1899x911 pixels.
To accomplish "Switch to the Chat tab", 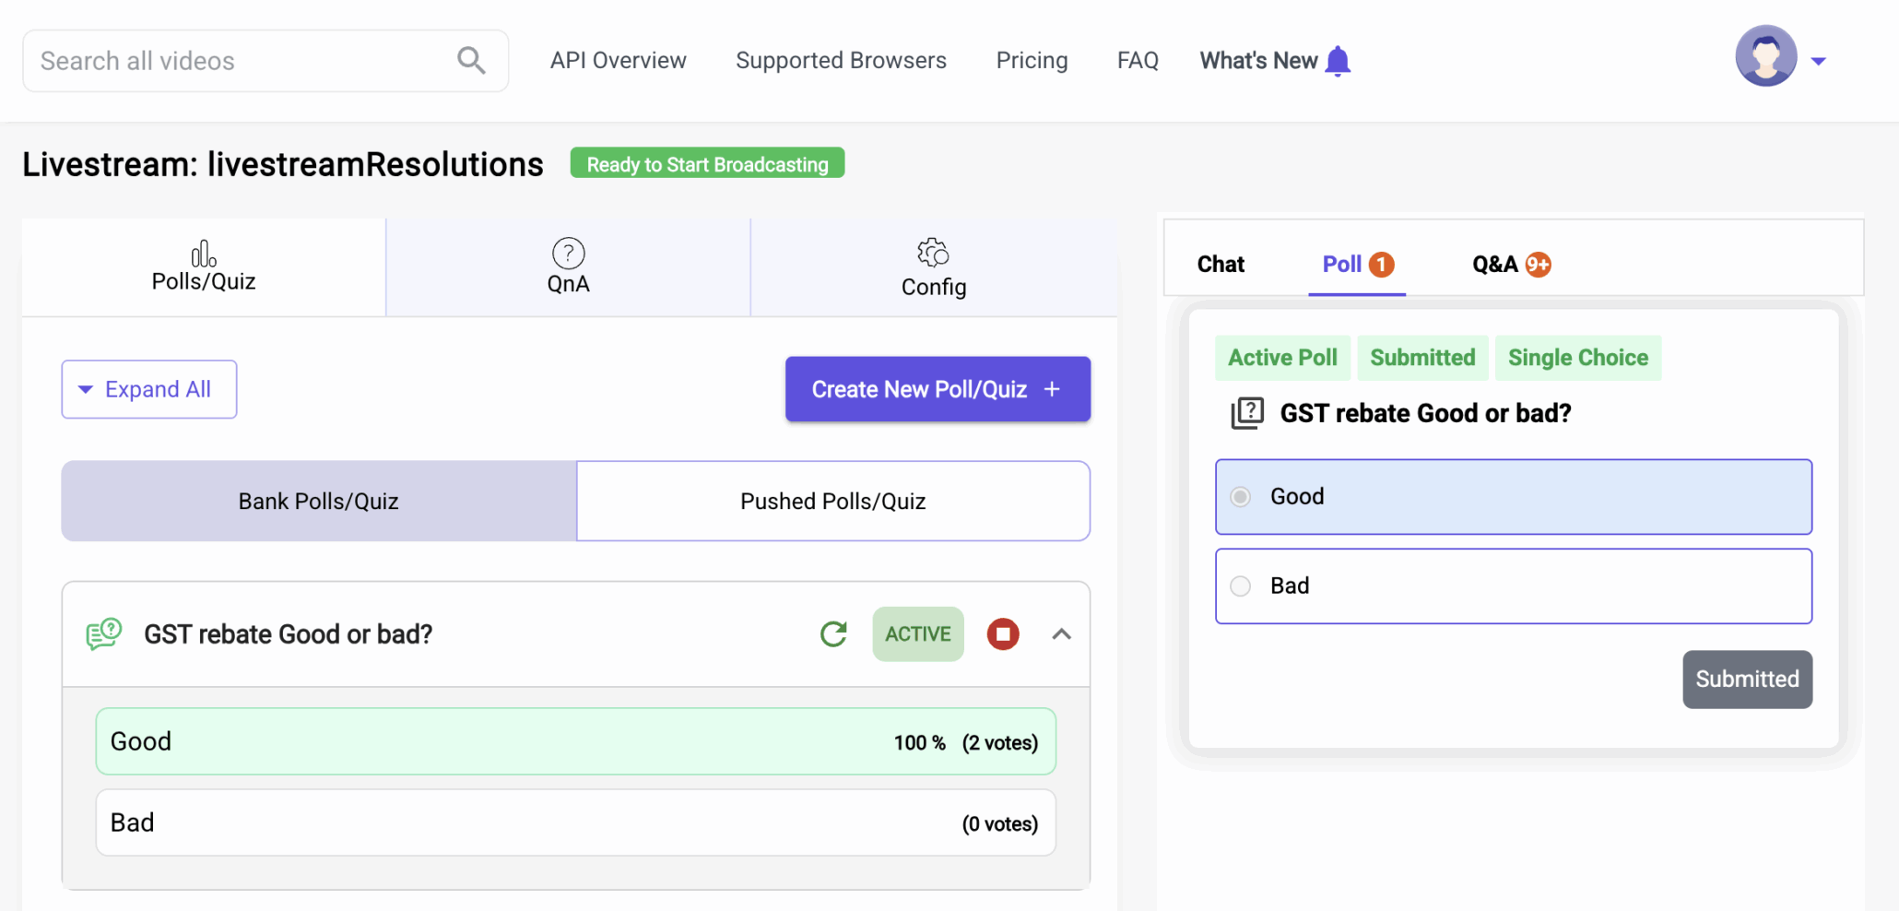I will [x=1221, y=265].
